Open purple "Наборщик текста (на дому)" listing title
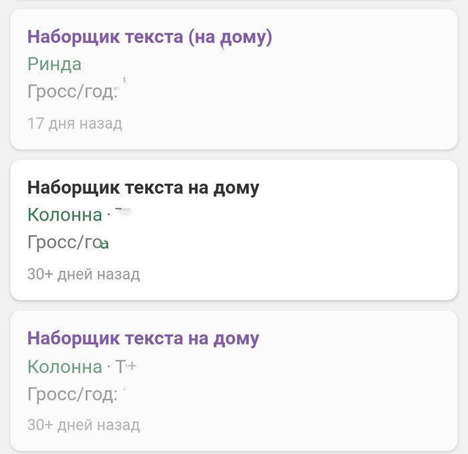468x454 pixels. tap(149, 37)
